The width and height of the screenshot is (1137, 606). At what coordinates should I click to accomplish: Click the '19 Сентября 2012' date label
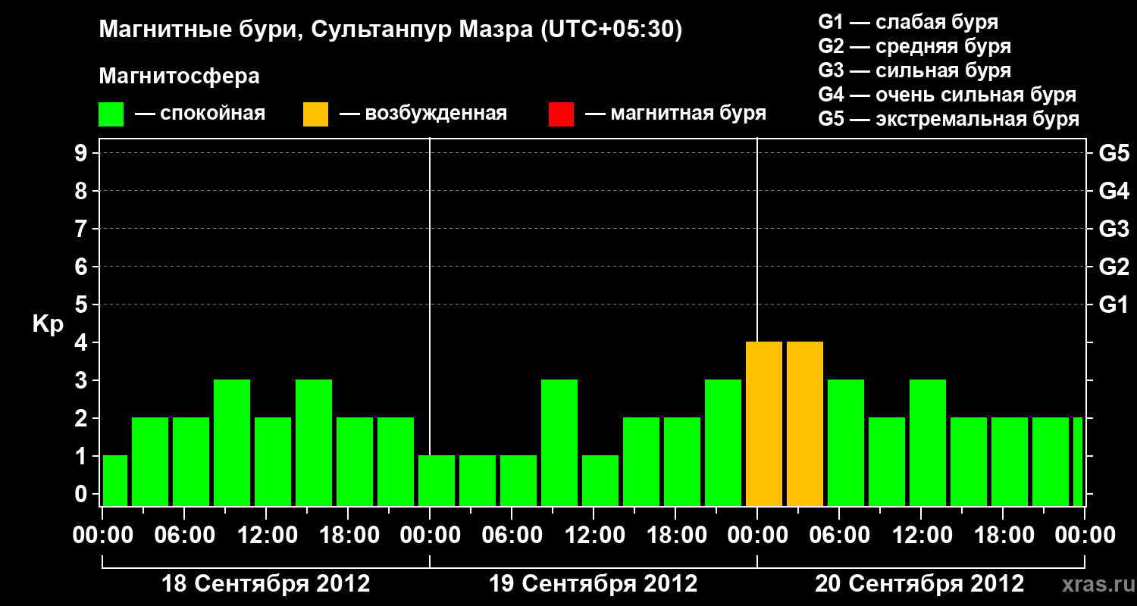594,584
